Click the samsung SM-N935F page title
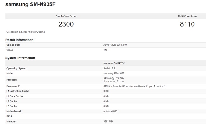Image resolution: width=209 pixels, height=127 pixels. click(30, 4)
